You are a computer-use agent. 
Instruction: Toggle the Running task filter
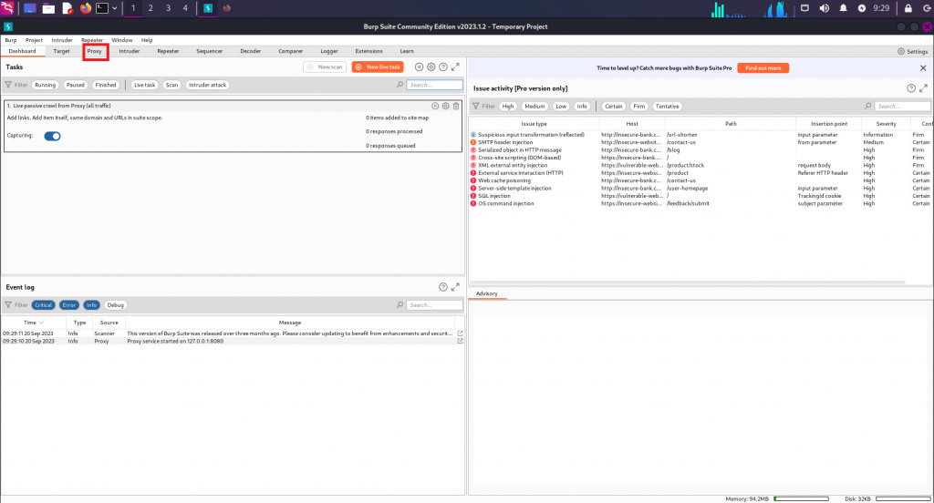coord(46,85)
